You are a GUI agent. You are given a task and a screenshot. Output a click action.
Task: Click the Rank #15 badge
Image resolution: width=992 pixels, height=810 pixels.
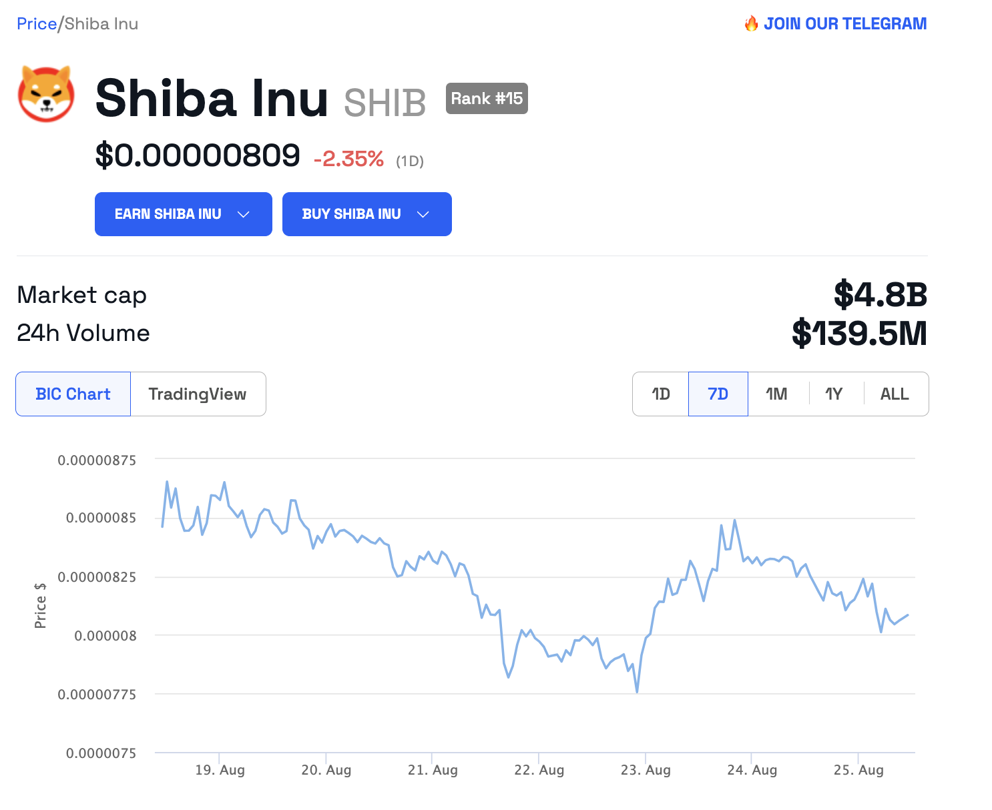coord(487,98)
